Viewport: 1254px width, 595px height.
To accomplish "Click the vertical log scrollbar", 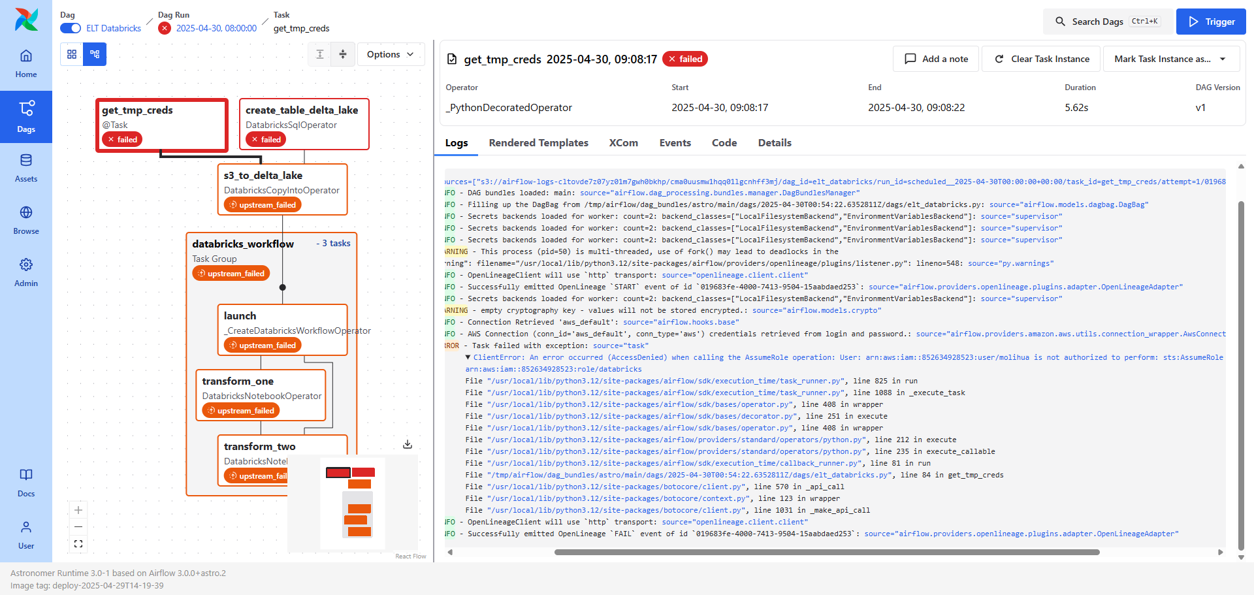I will 1241,376.
